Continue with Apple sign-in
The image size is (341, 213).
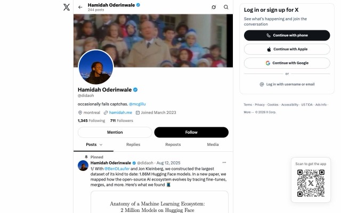(x=287, y=50)
